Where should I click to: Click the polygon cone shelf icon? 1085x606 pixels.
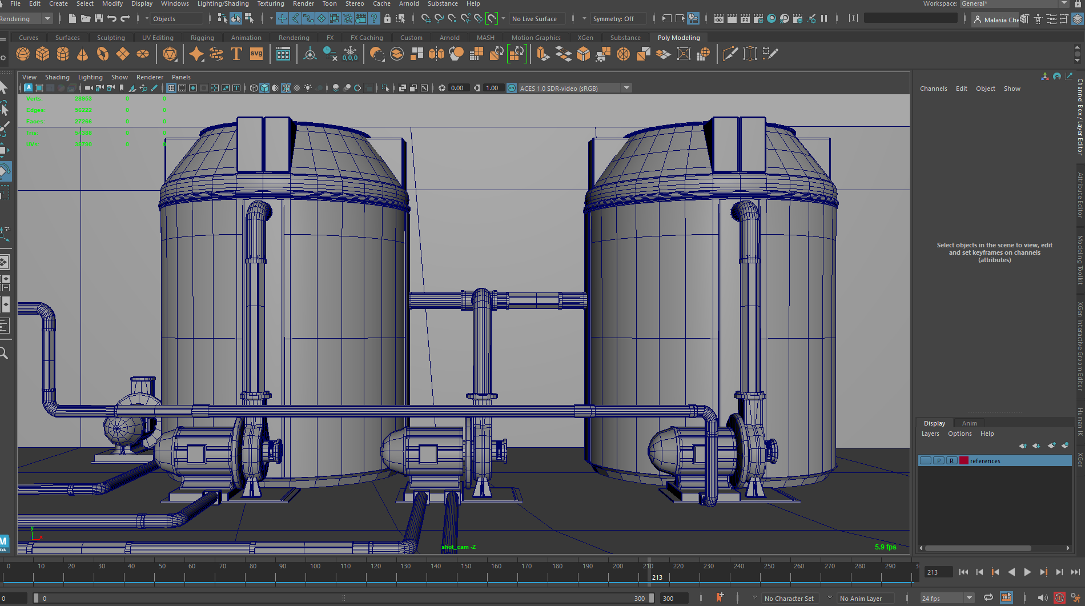(x=83, y=54)
